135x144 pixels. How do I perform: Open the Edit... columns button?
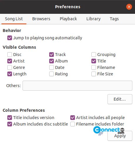point(120,99)
